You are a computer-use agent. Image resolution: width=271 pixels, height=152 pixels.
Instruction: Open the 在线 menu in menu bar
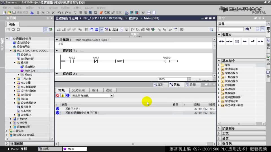(x=53, y=8)
